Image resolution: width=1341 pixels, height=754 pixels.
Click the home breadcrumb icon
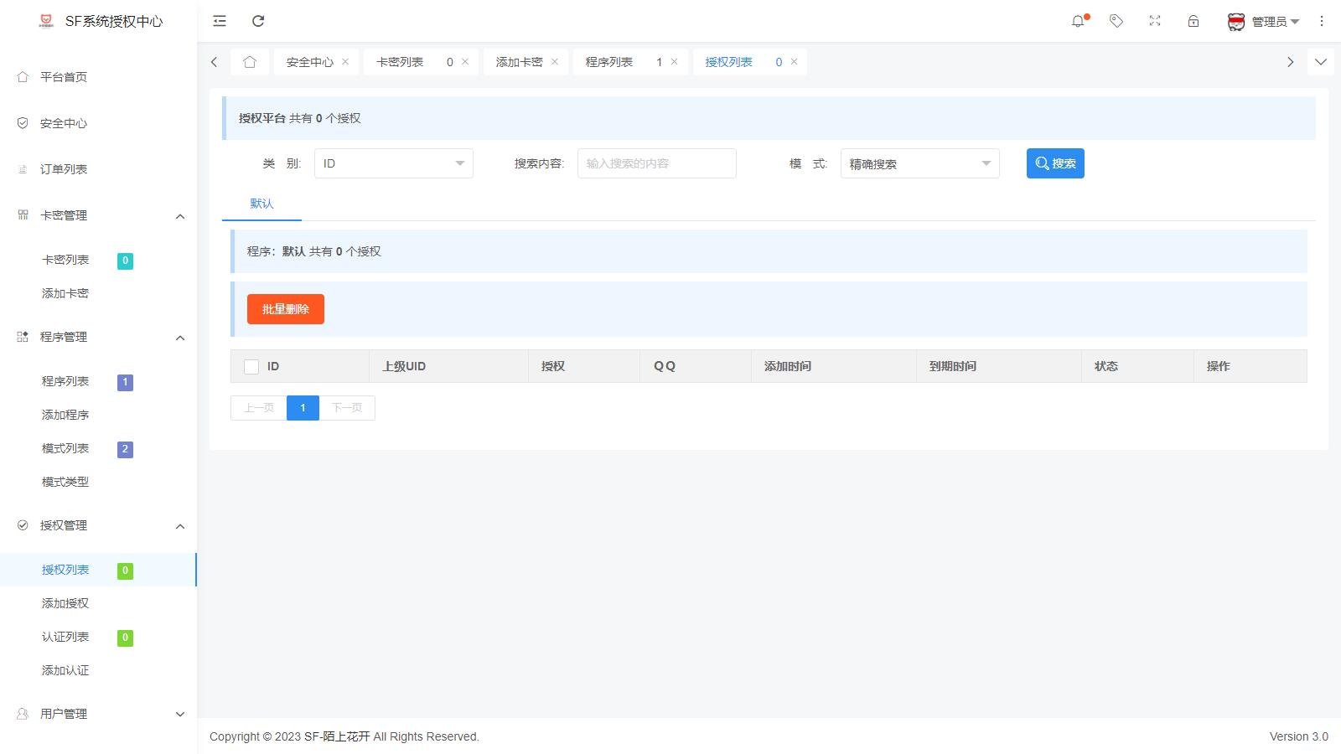tap(249, 61)
